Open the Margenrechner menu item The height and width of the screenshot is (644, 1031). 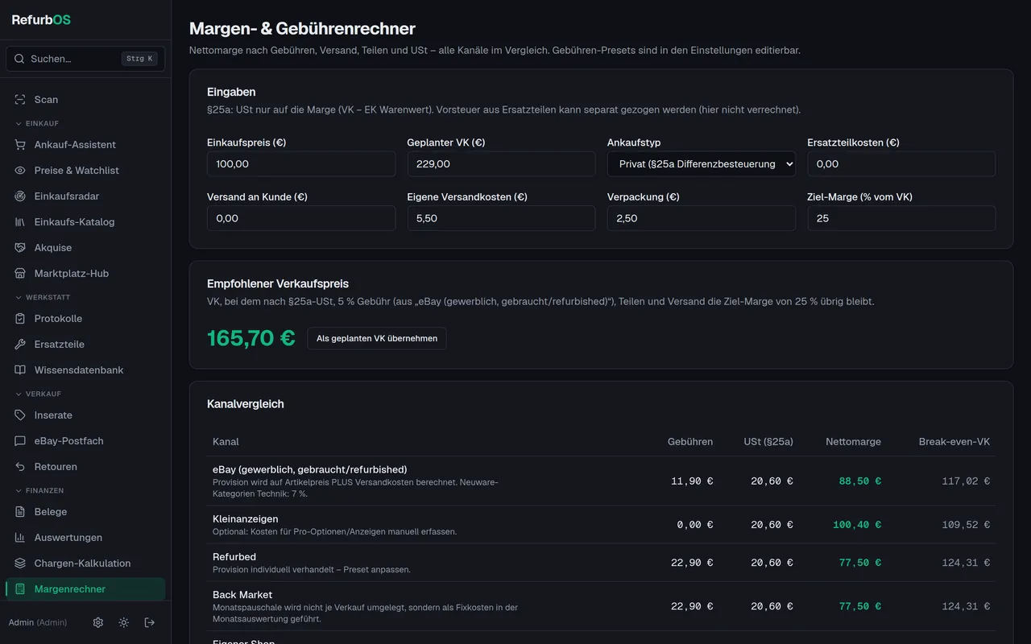[85, 589]
